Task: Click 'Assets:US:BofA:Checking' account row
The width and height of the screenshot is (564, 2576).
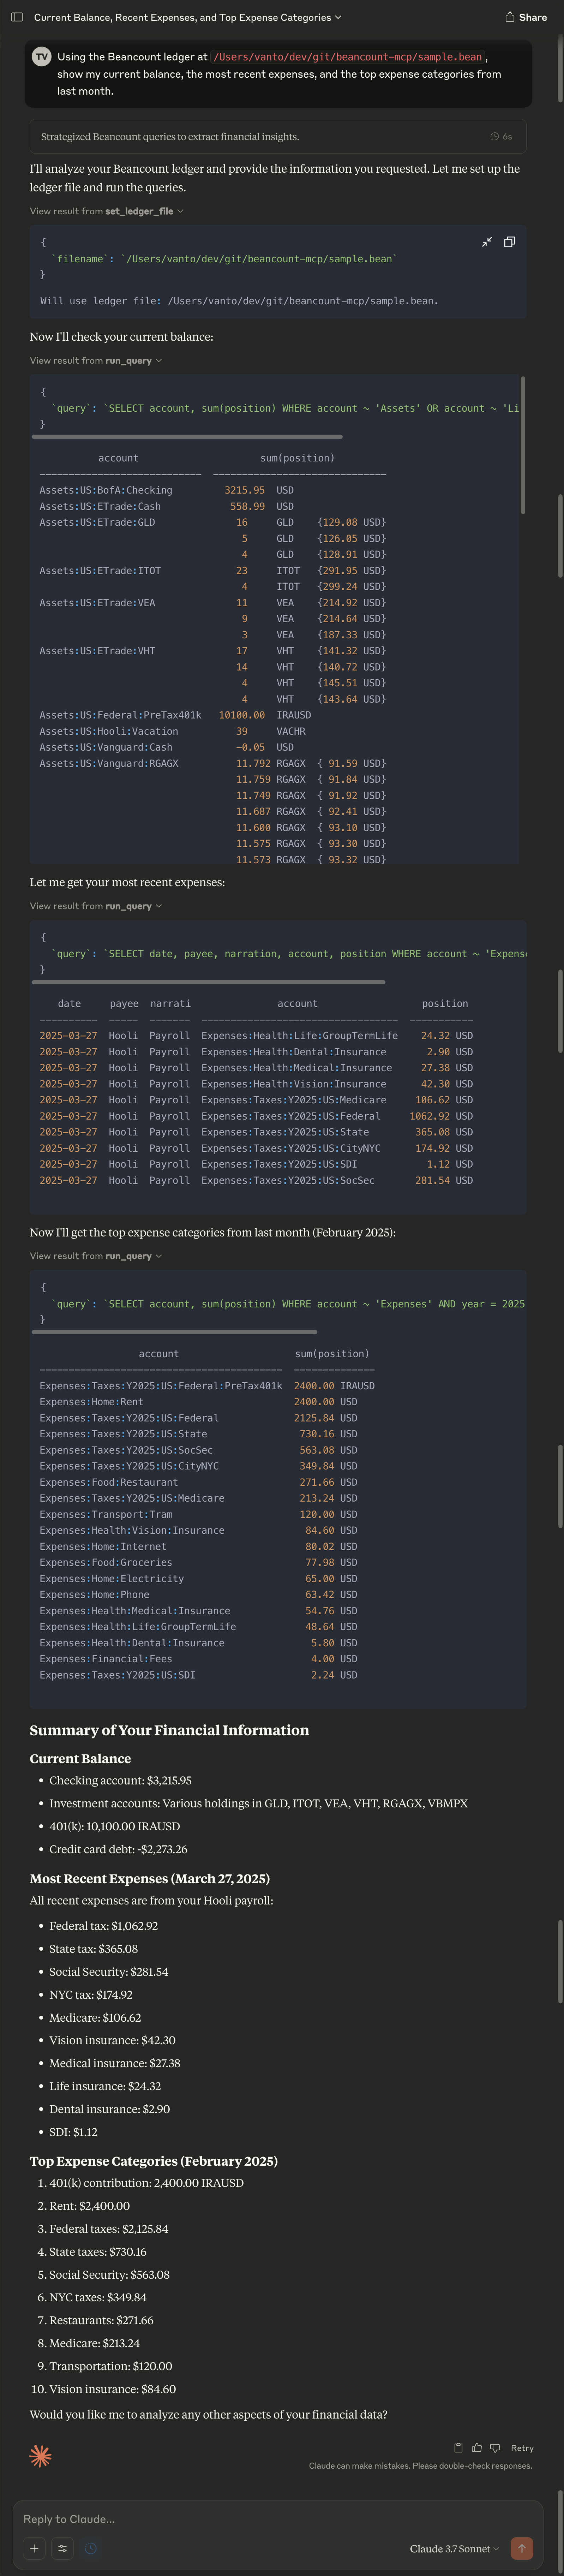Action: click(106, 490)
